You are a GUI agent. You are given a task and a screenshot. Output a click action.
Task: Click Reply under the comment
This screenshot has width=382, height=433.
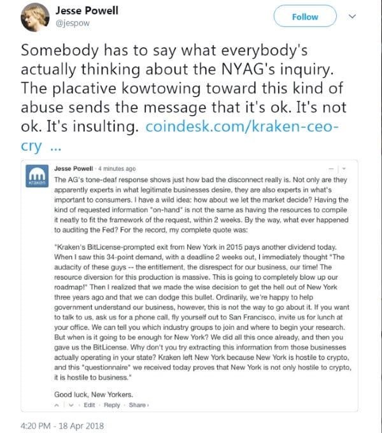[112, 405]
